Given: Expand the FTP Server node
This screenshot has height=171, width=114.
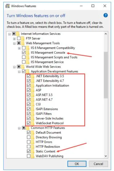Looking at the screenshot, I should [x=14, y=39].
